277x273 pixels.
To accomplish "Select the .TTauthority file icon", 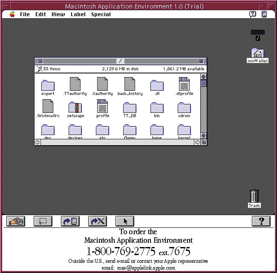I will 75,84.
